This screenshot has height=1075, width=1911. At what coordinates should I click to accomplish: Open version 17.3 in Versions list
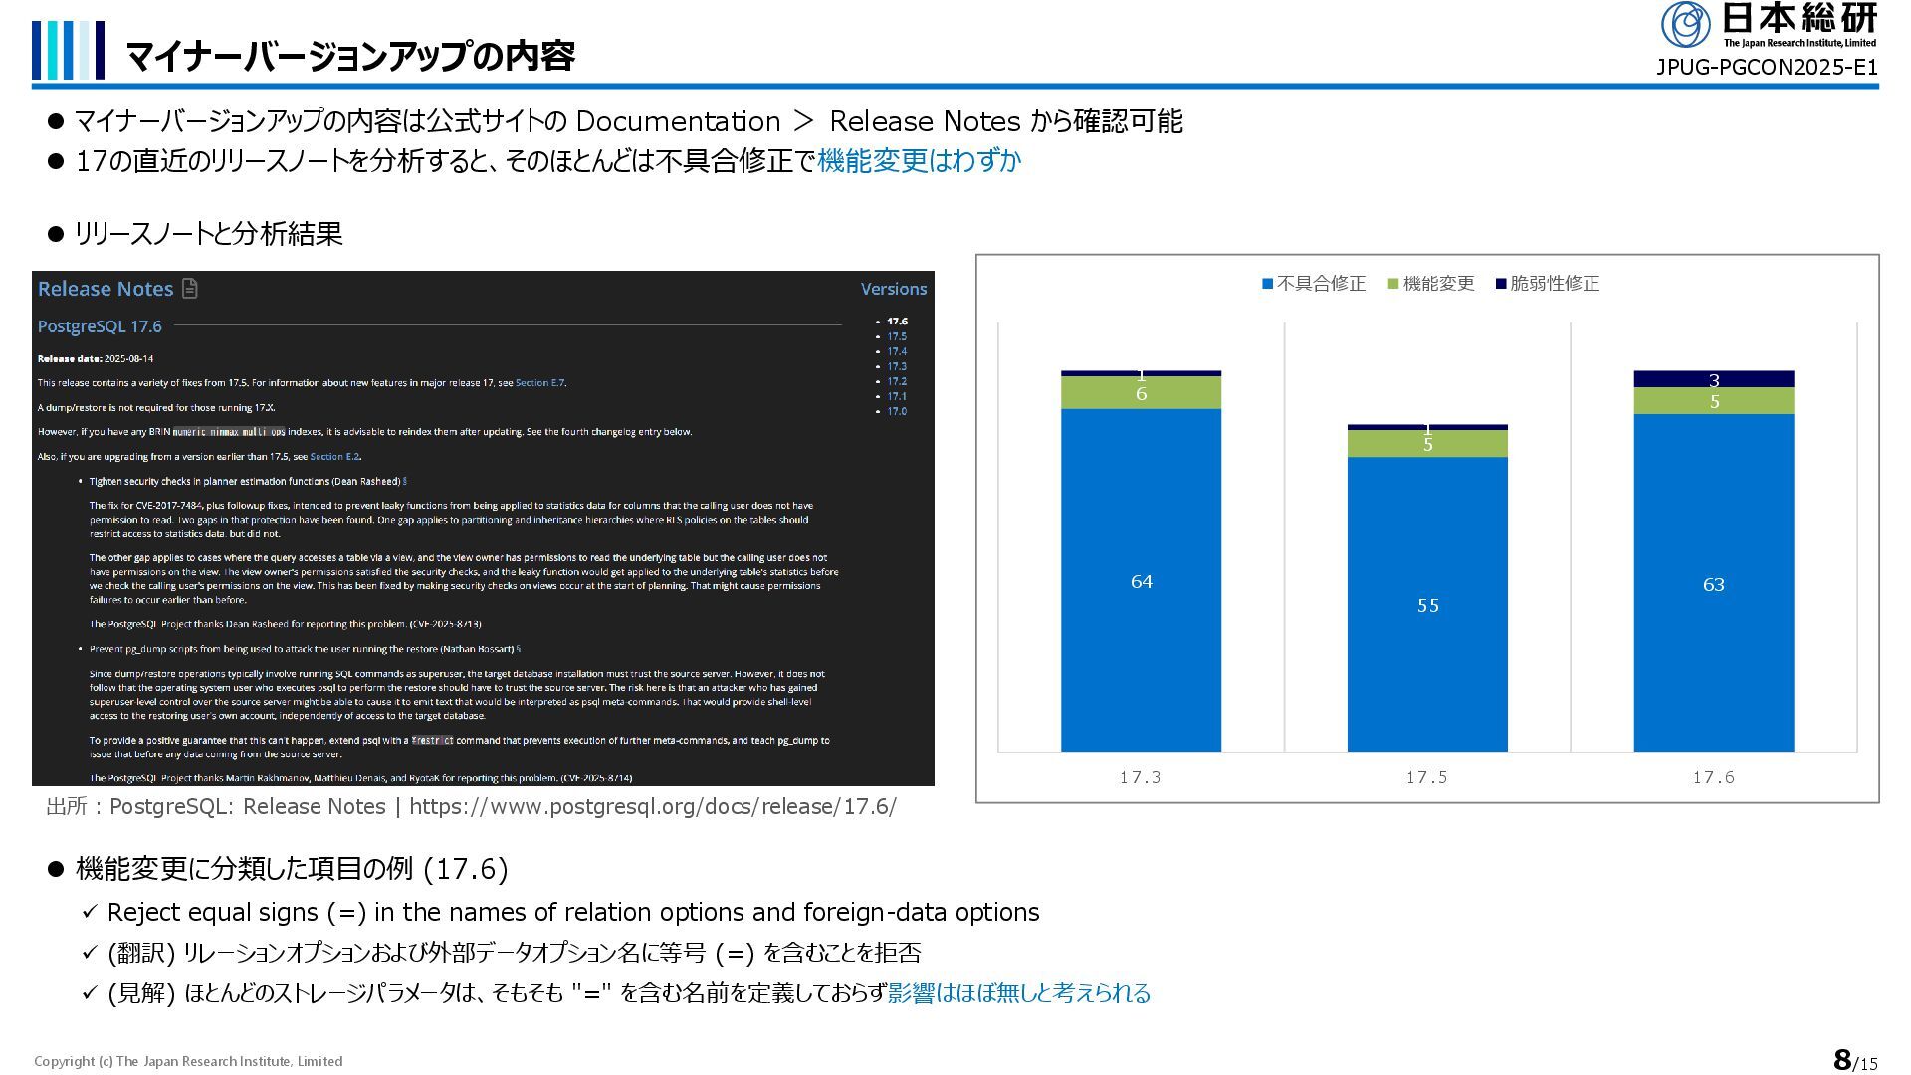tap(897, 366)
